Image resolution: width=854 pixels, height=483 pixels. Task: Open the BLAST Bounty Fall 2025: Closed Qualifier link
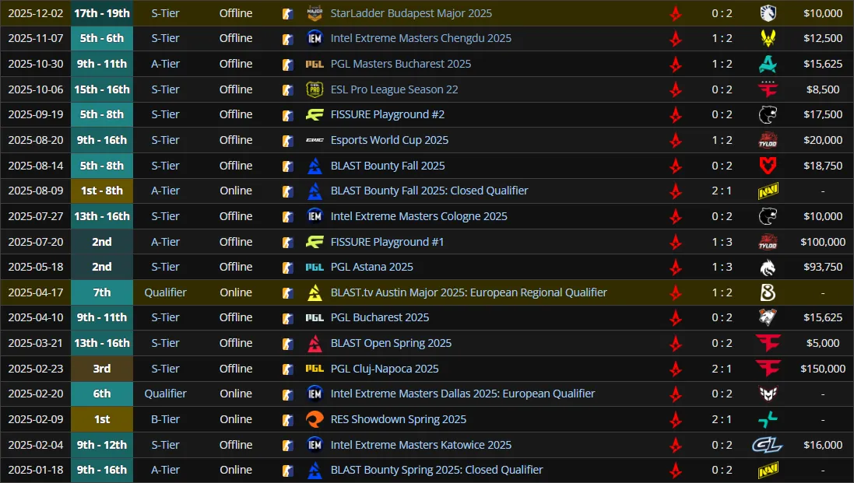(x=429, y=191)
